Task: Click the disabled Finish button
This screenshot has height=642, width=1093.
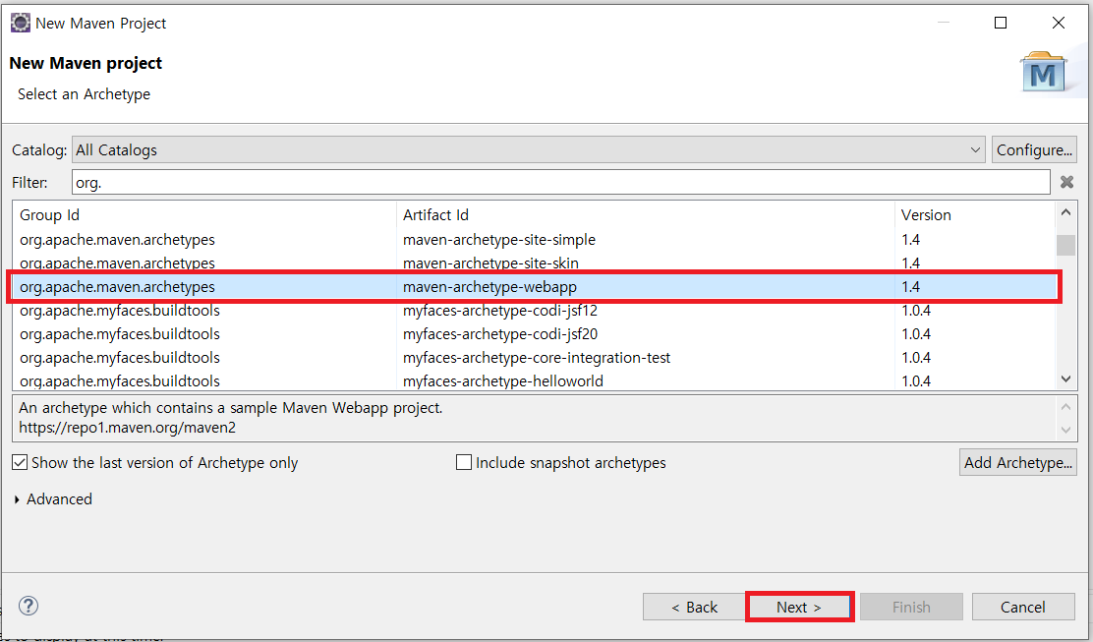Action: 912,608
